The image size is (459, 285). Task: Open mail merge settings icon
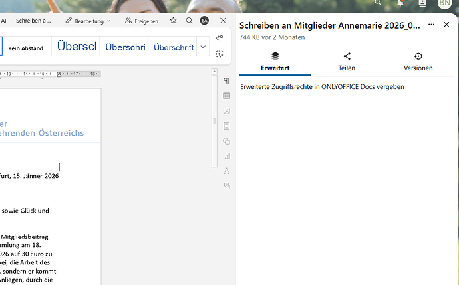coord(226,186)
